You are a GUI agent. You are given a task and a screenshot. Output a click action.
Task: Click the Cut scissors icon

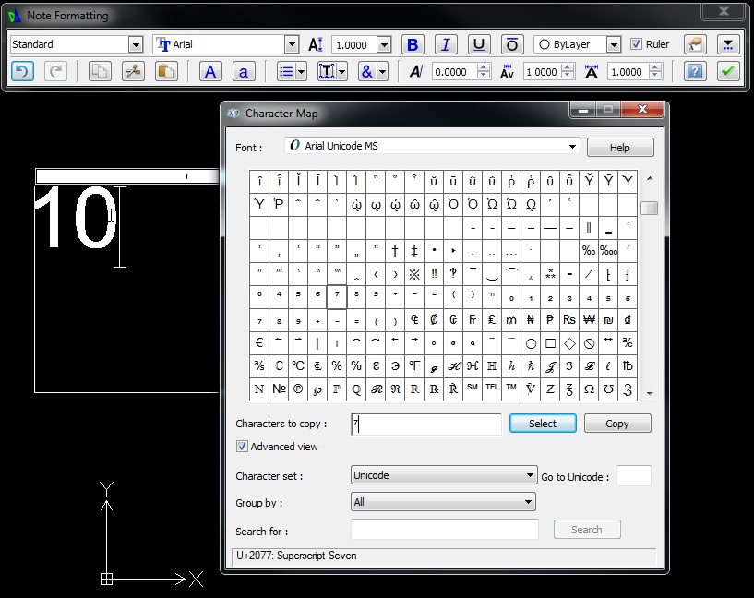pyautogui.click(x=133, y=72)
